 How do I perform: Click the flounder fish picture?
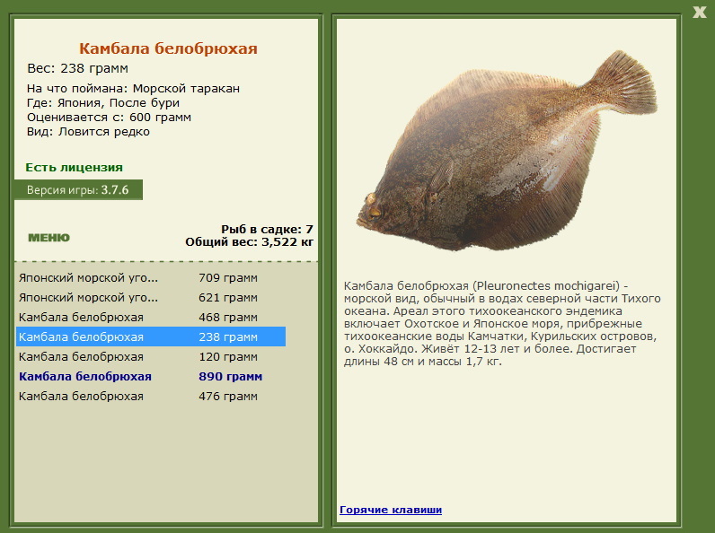(x=506, y=152)
